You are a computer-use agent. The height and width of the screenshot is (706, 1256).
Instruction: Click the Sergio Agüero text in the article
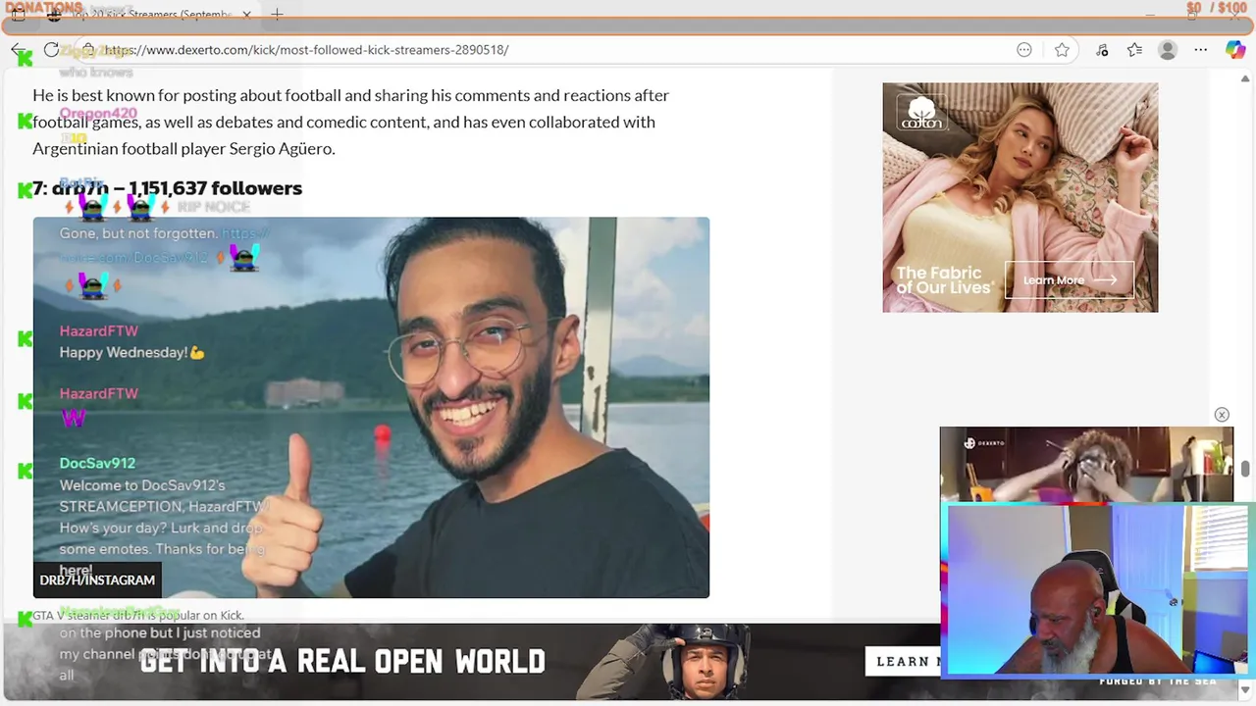[282, 149]
